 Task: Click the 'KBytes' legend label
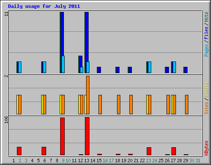[206, 148]
